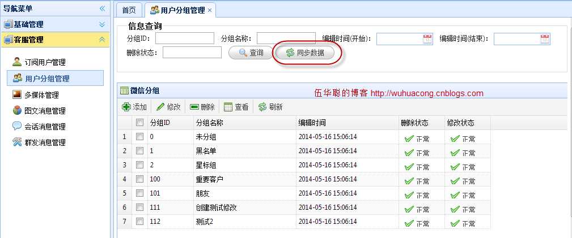572x238 pixels.
Task: Check the 未分组 row checkbox
Action: [x=139, y=137]
